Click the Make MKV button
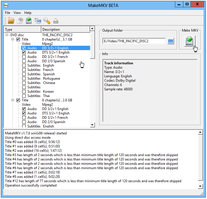Screen dimensions: 207x199 190,41
